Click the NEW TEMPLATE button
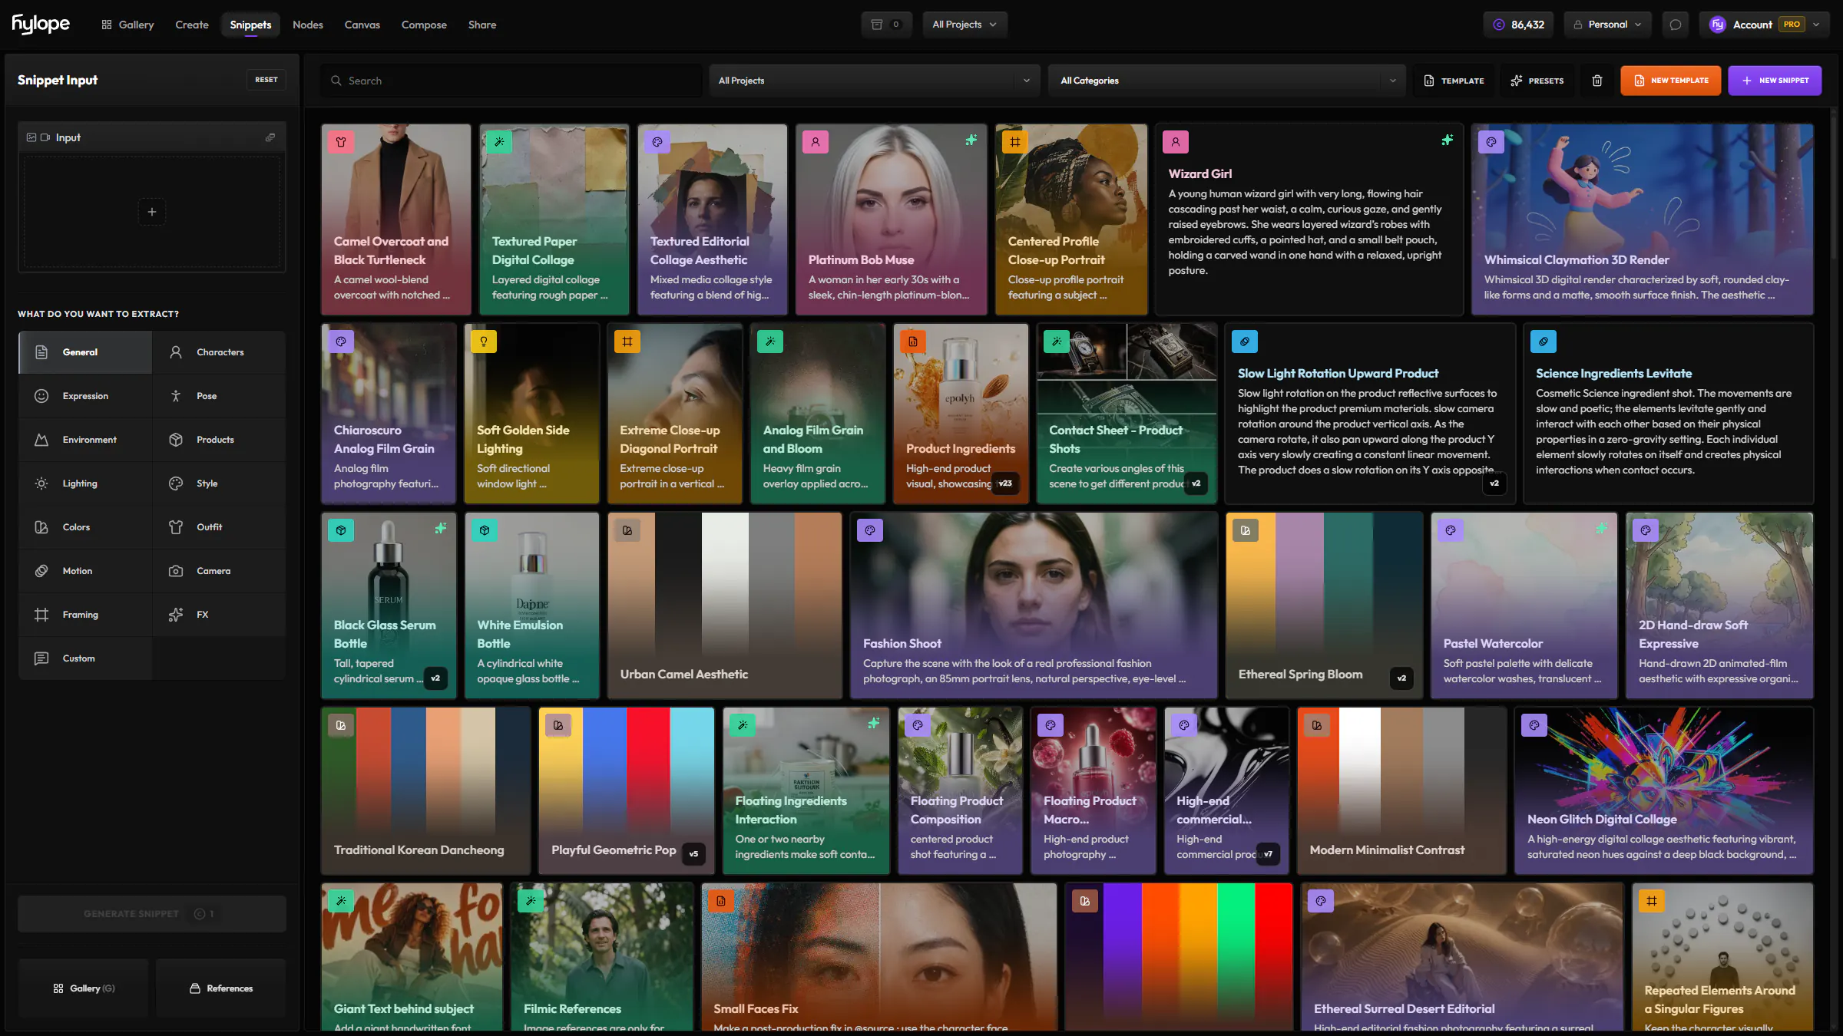 (1671, 81)
